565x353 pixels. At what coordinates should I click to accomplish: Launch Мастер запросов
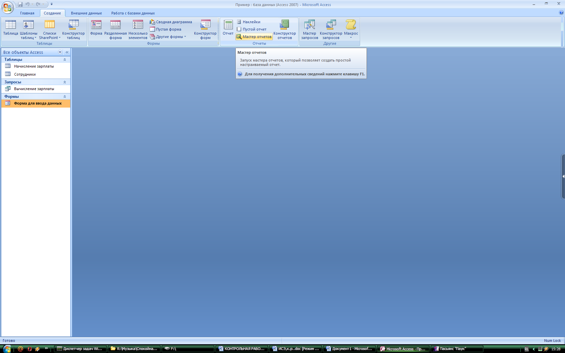pos(309,30)
